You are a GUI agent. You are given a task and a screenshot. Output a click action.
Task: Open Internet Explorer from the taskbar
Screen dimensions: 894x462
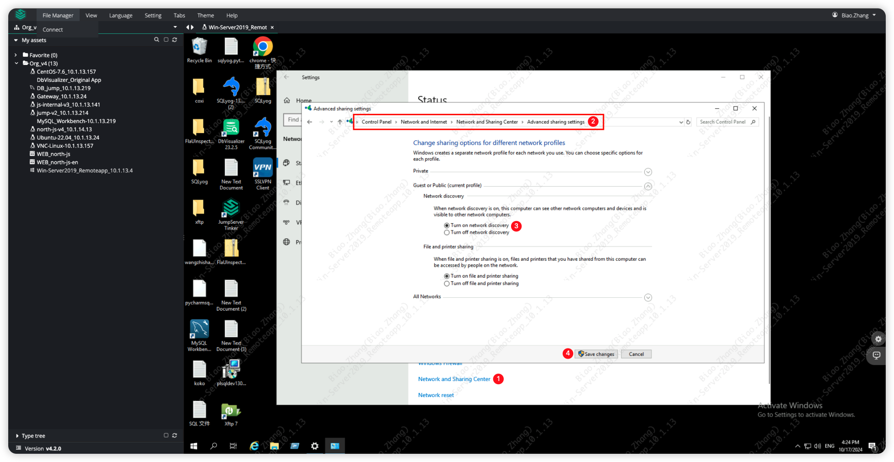point(254,446)
